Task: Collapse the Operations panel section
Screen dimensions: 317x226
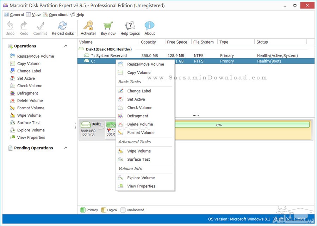Action: [66, 46]
